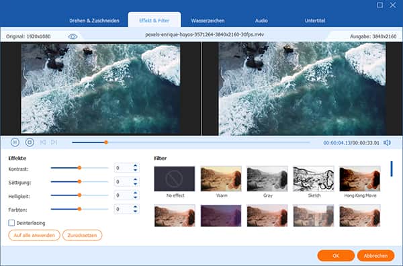Click the output video preview pane
This screenshot has height=266, width=403.
click(302, 89)
